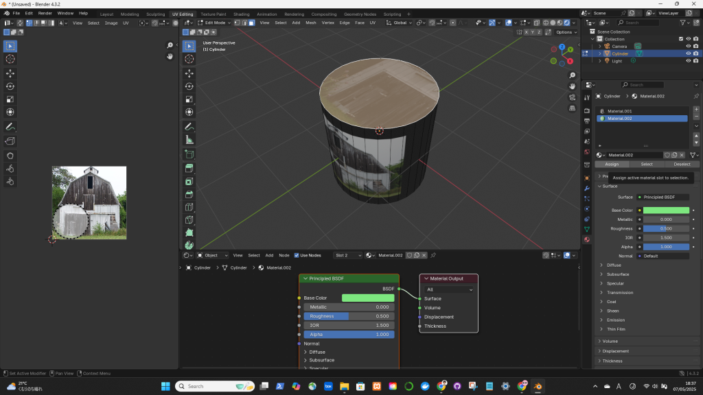The height and width of the screenshot is (395, 703).
Task: Select the Rotate tool in UV editor
Action: (x=10, y=86)
